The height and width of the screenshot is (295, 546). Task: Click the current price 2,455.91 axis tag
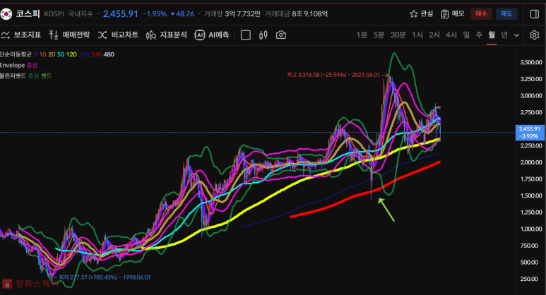coord(529,133)
